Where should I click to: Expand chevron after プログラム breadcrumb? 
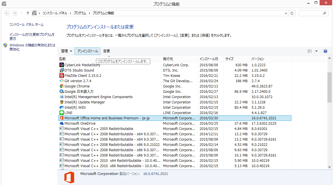pyautogui.click(x=89, y=13)
